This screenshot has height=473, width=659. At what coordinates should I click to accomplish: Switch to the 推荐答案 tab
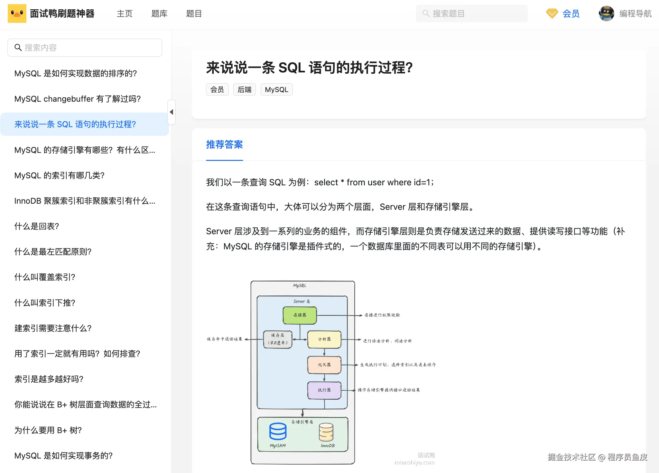[x=224, y=145]
